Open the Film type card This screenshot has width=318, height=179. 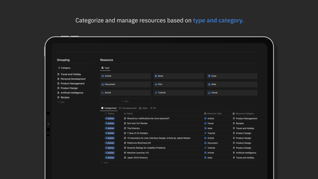tap(179, 84)
